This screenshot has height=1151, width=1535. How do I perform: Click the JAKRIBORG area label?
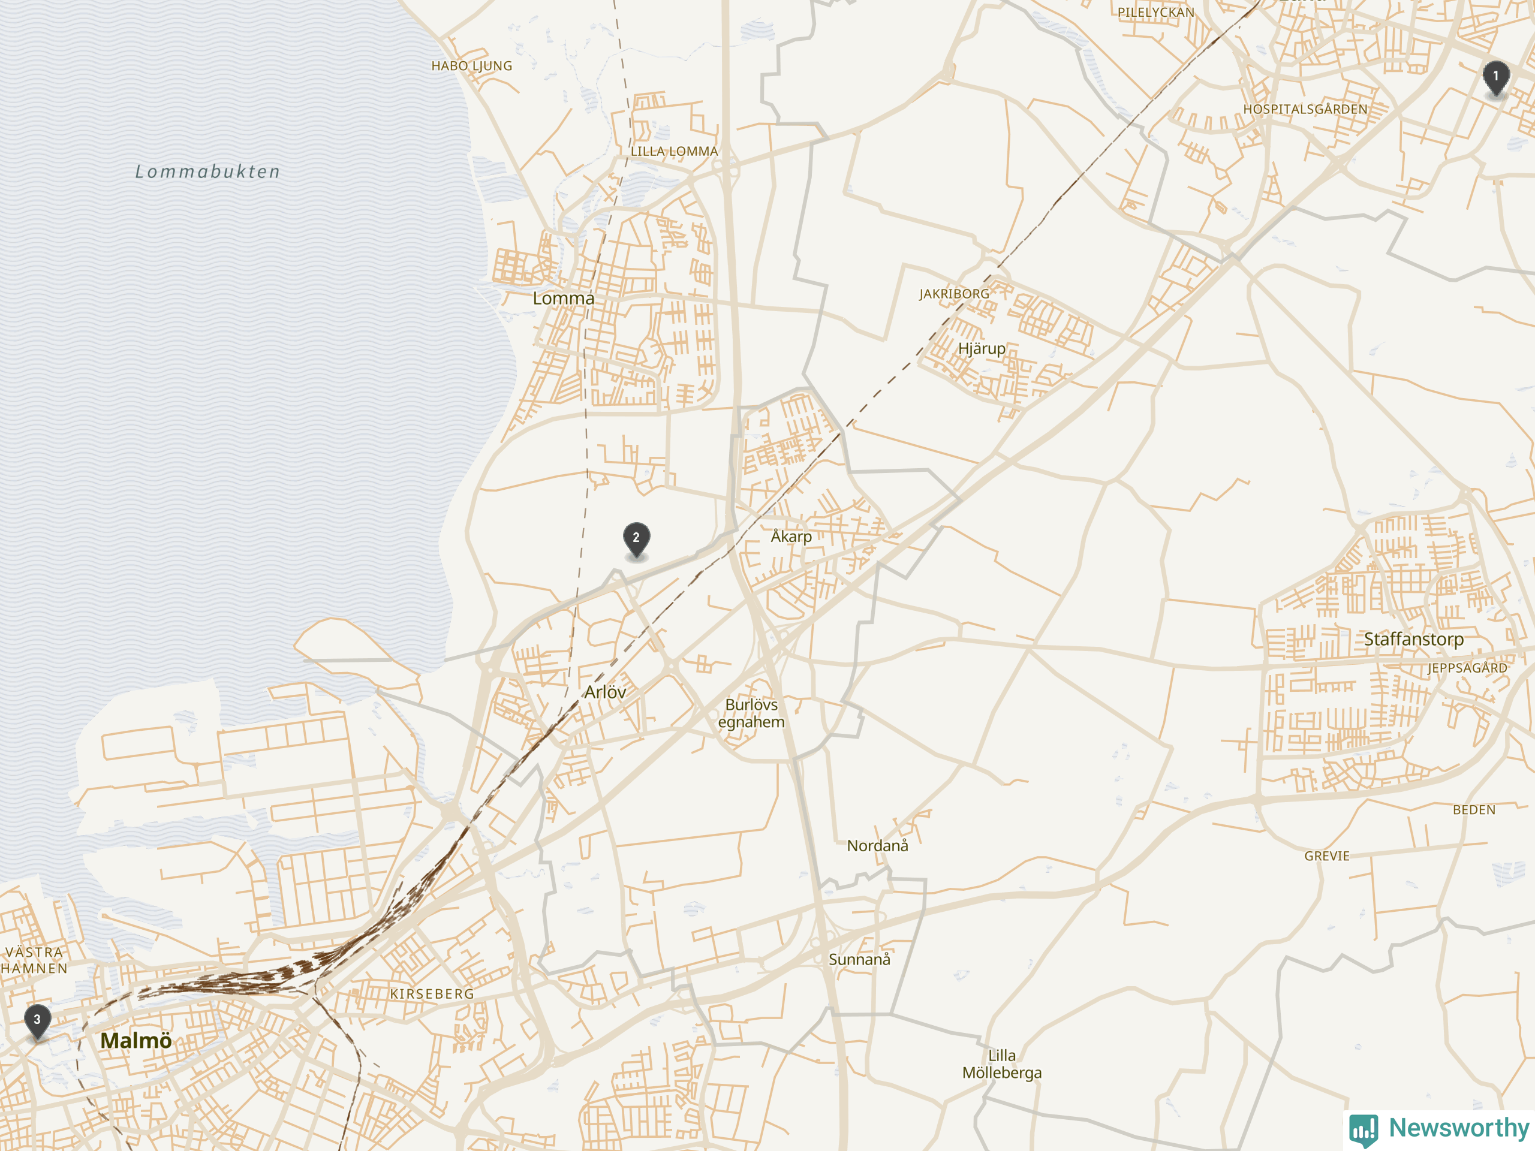tap(955, 294)
